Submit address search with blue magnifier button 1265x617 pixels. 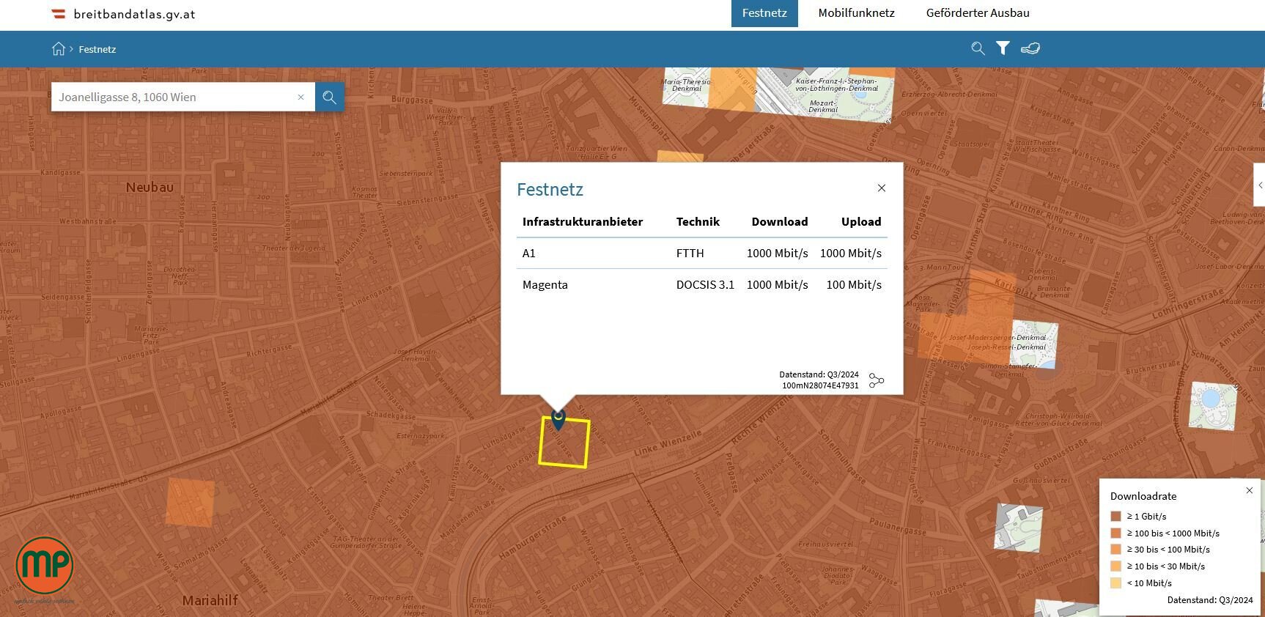(330, 97)
